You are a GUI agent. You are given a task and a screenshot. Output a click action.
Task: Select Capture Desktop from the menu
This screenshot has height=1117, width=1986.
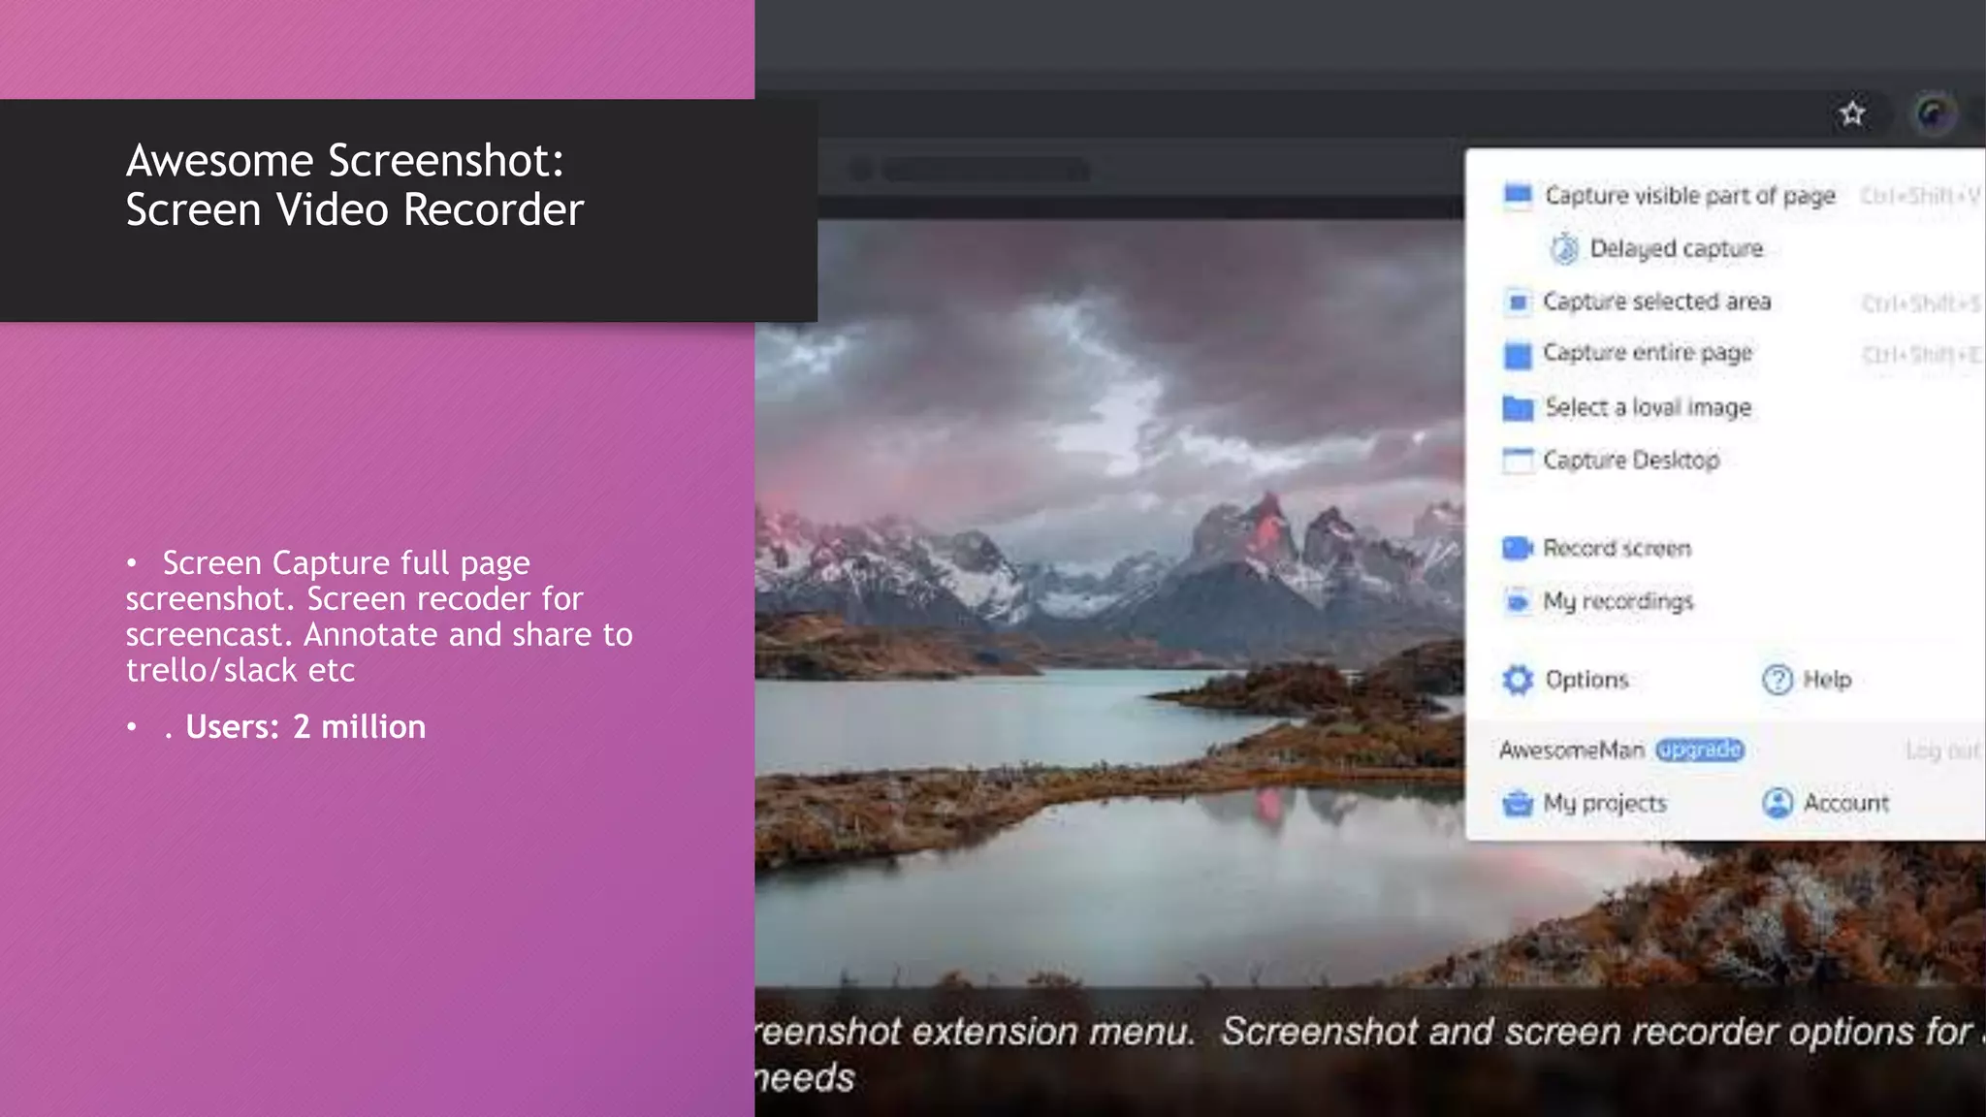pyautogui.click(x=1631, y=460)
